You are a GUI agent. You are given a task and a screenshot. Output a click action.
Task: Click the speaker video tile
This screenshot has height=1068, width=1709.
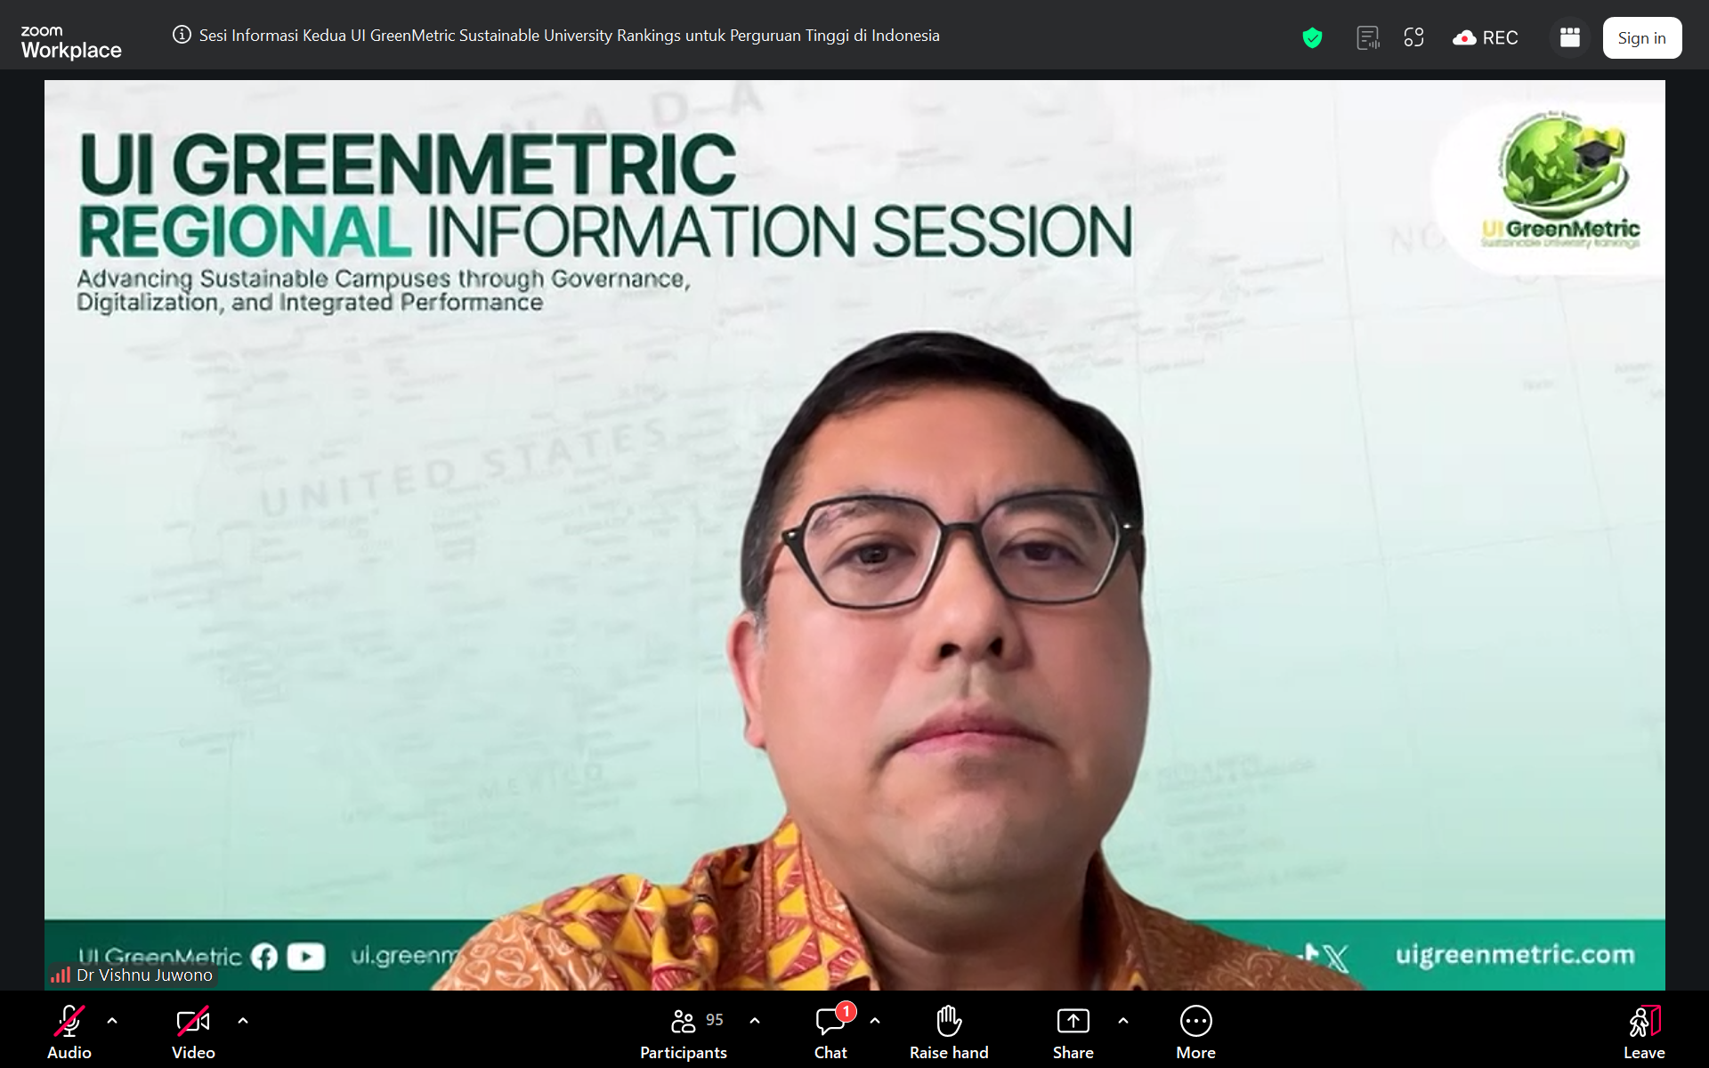[854, 535]
